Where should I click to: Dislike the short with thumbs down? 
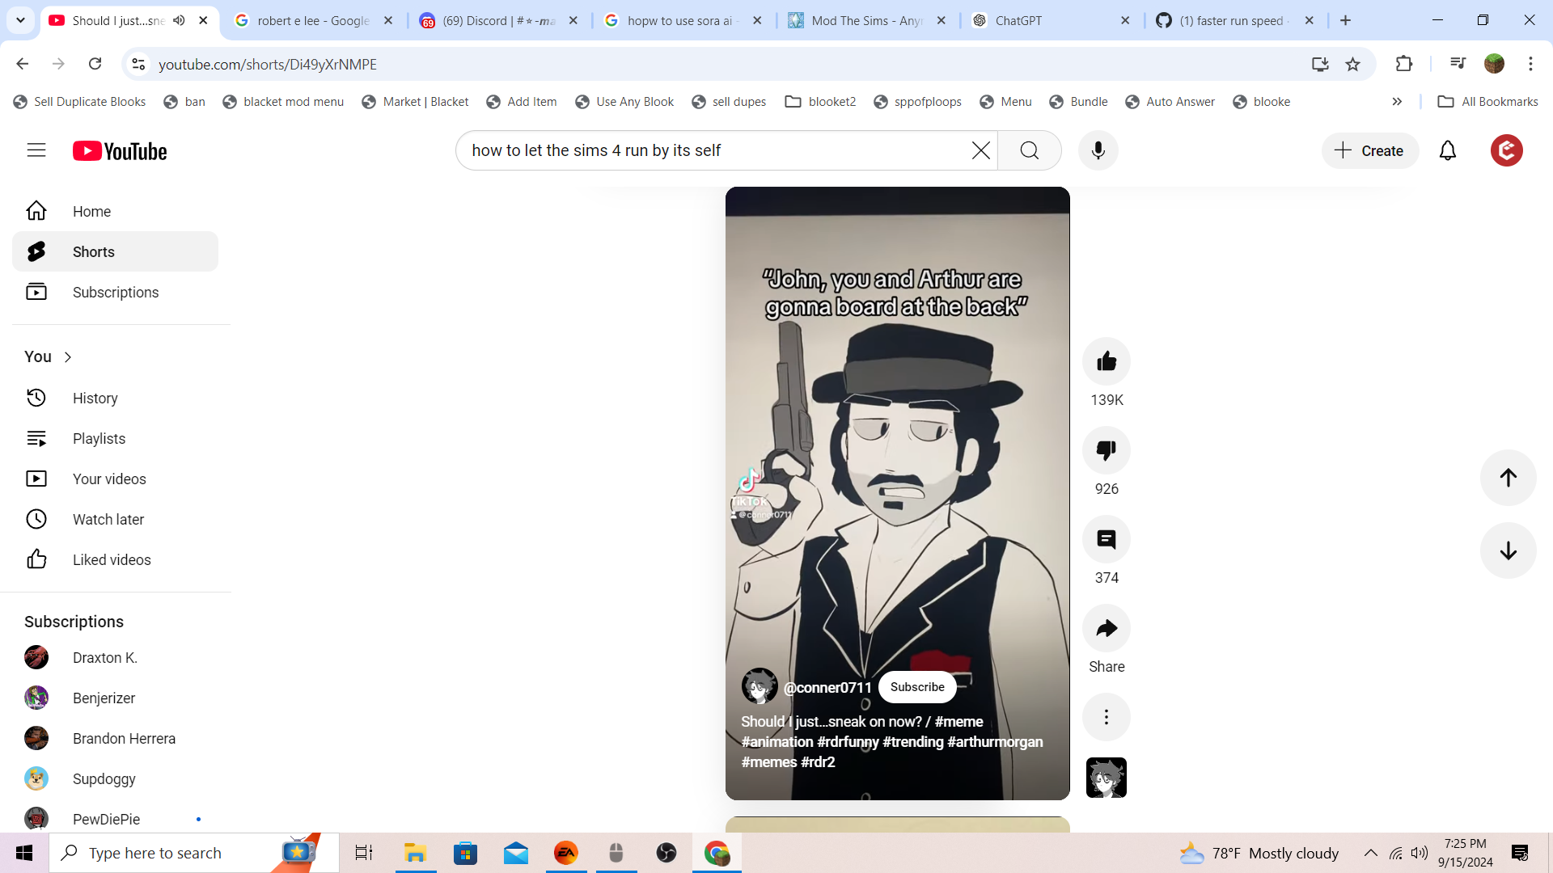point(1107,450)
